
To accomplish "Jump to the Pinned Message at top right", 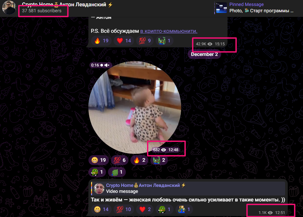I will coord(246,4).
